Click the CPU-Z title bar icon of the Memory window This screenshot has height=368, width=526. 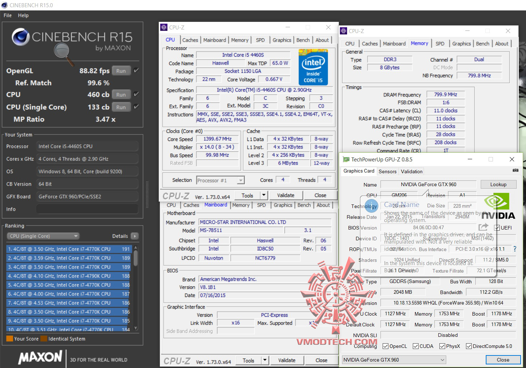click(343, 31)
